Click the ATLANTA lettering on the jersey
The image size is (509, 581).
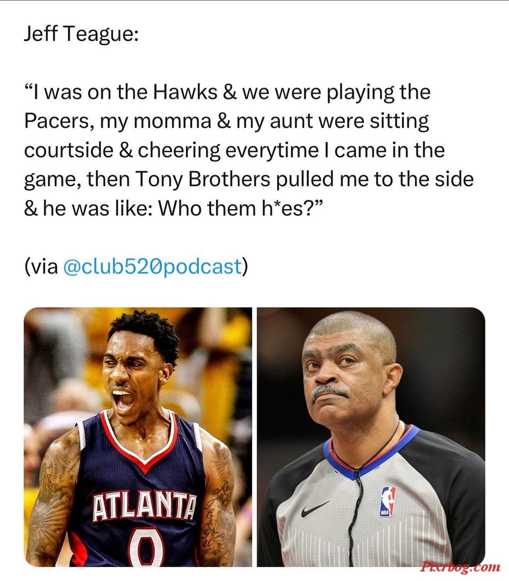click(x=144, y=507)
